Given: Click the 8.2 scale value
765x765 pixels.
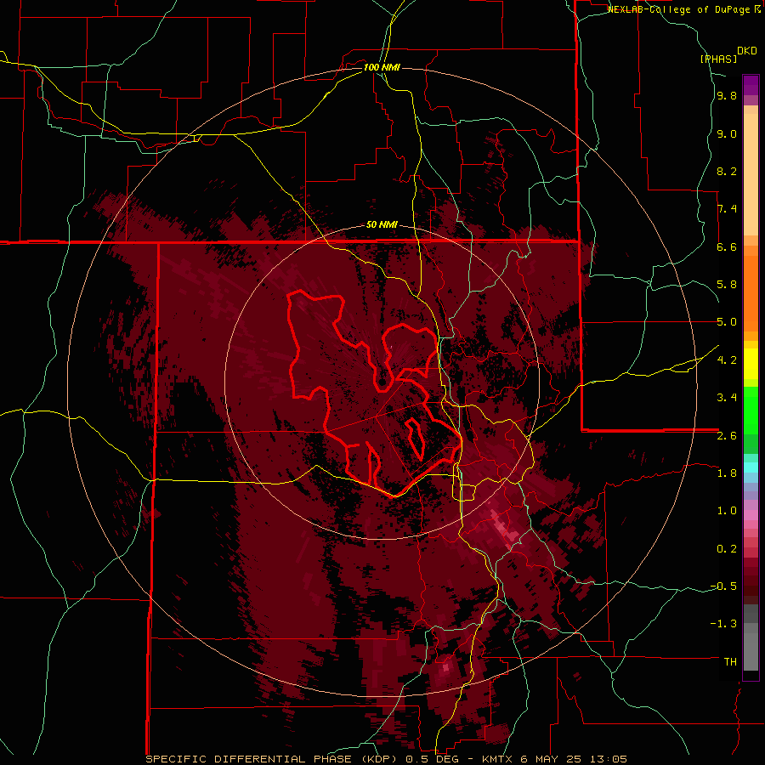Looking at the screenshot, I should pyautogui.click(x=727, y=171).
